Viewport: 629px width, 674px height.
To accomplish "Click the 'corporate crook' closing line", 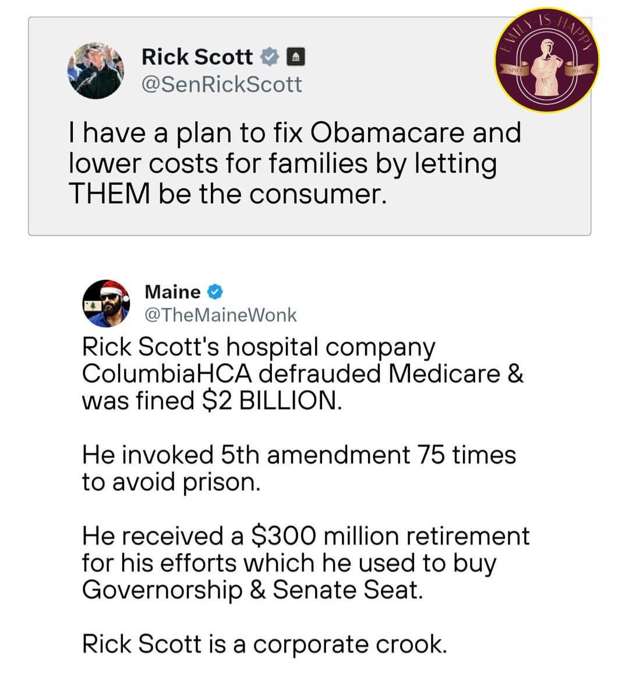I will [x=264, y=644].
